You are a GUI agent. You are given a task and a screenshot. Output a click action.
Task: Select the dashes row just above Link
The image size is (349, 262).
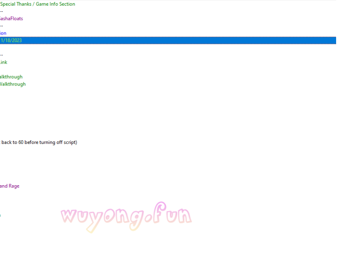coord(2,55)
